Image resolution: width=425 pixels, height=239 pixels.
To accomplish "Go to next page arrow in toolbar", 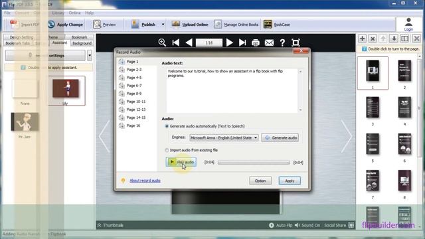I will pos(229,42).
